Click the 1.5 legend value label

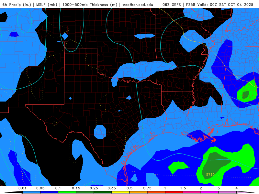click(x=183, y=188)
